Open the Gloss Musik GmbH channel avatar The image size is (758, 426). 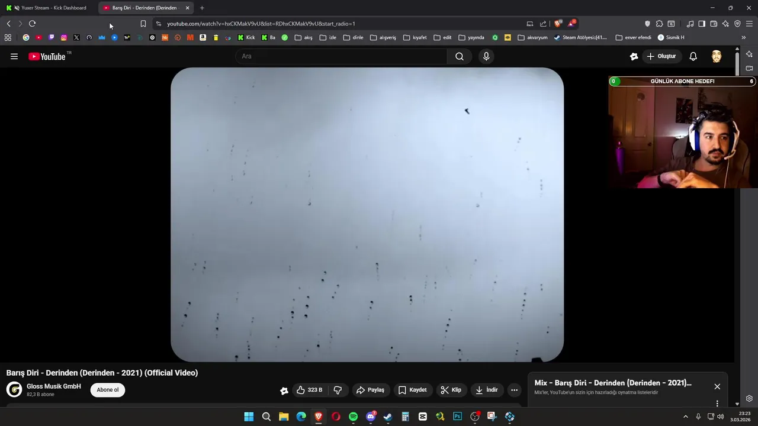(x=14, y=389)
